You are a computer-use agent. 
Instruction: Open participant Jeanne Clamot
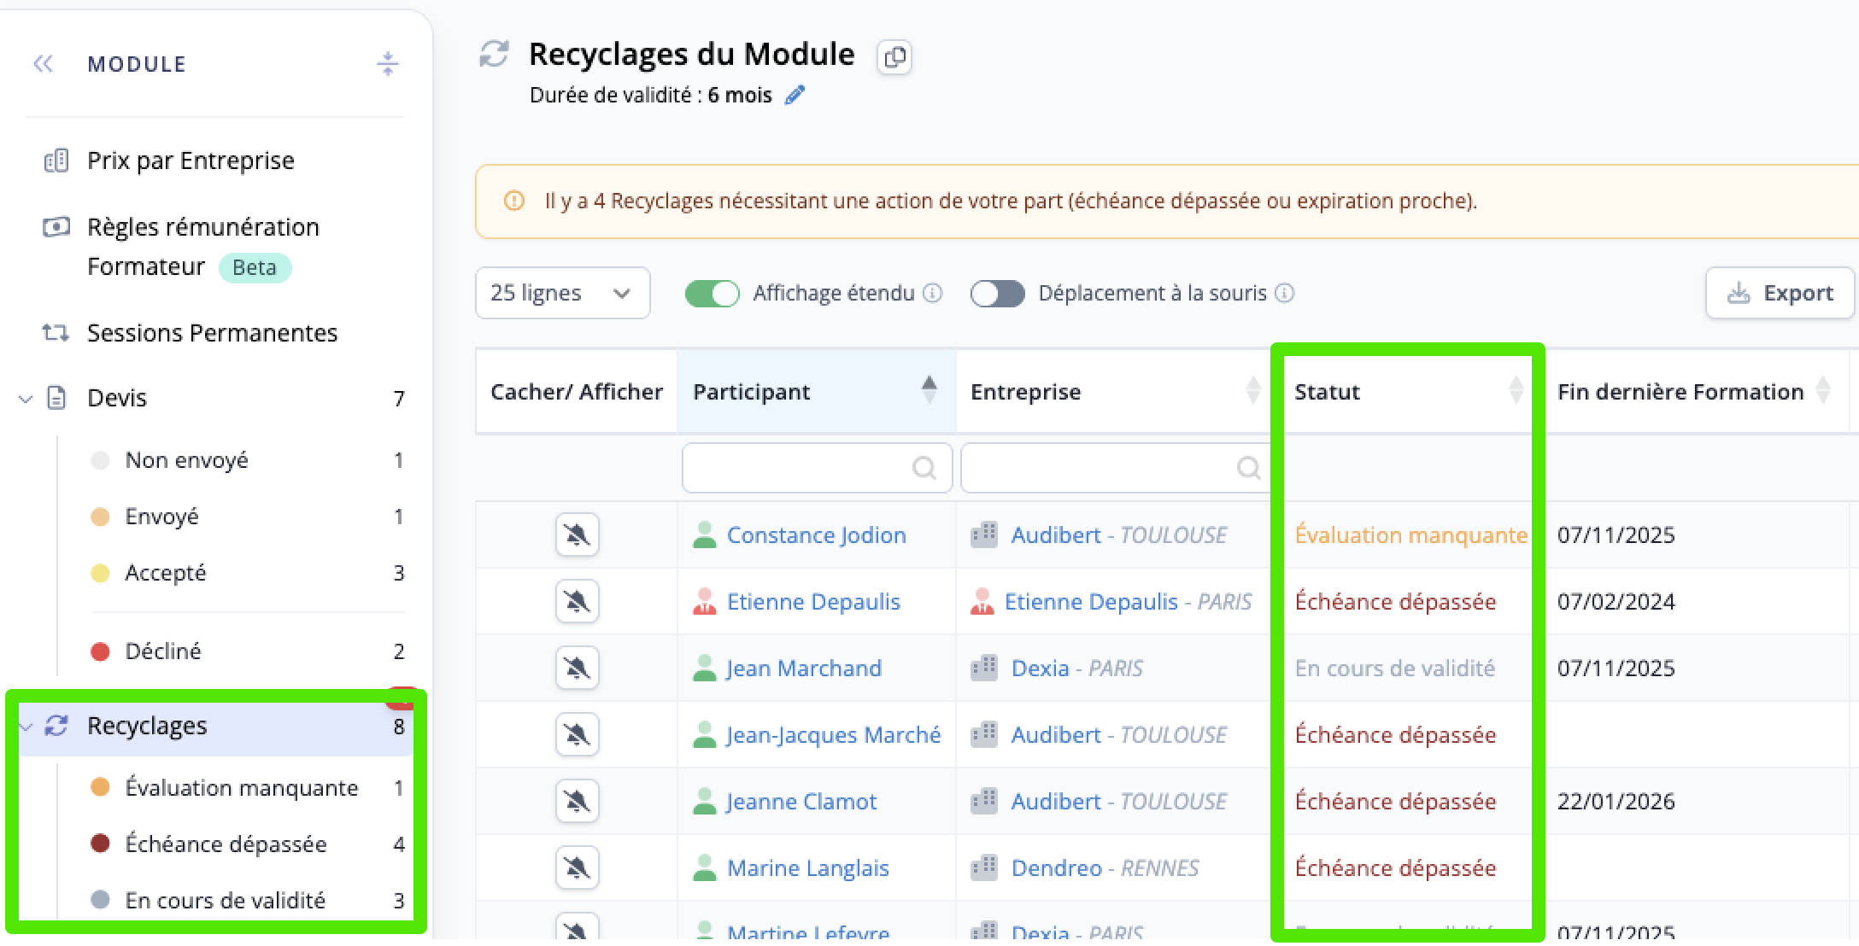coord(801,802)
